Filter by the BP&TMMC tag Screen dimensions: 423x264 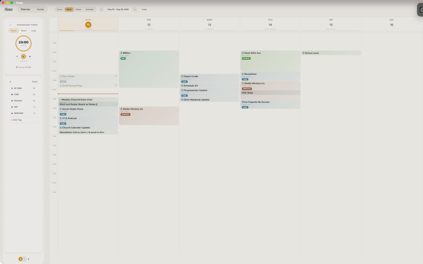(23, 113)
